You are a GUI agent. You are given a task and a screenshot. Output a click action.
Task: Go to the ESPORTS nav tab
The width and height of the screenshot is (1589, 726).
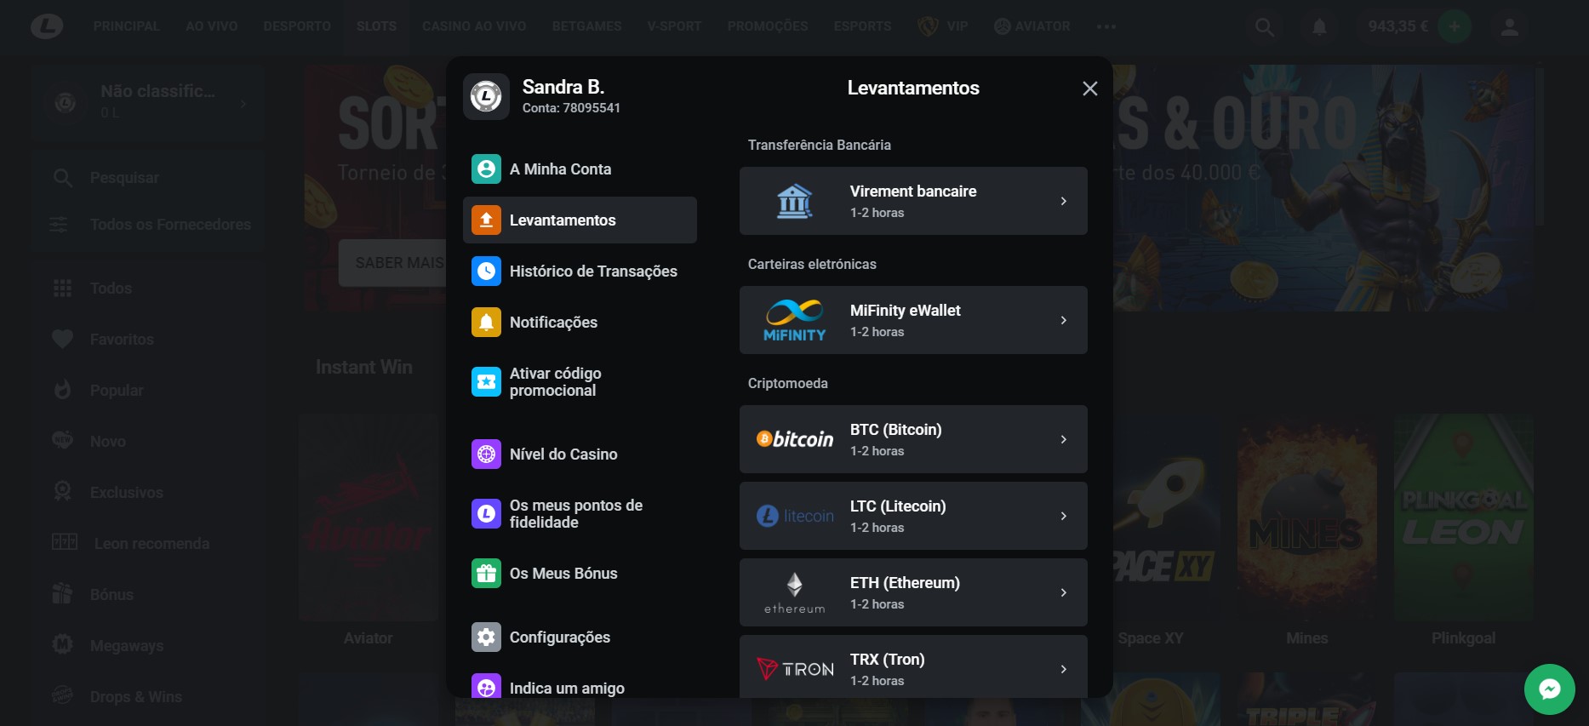pyautogui.click(x=862, y=26)
